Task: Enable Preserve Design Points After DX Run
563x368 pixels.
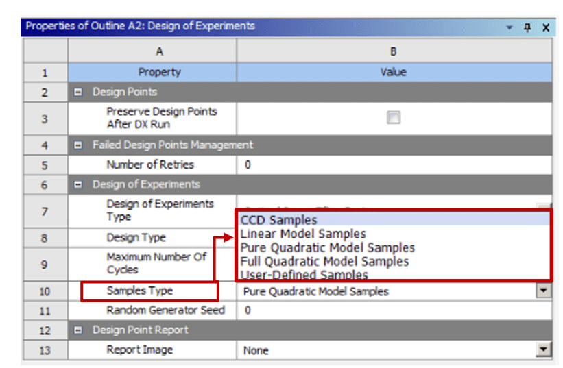Action: point(393,118)
